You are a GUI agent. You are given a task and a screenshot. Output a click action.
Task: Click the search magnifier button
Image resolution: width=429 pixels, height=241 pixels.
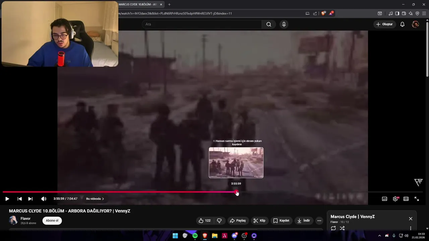pyautogui.click(x=269, y=24)
